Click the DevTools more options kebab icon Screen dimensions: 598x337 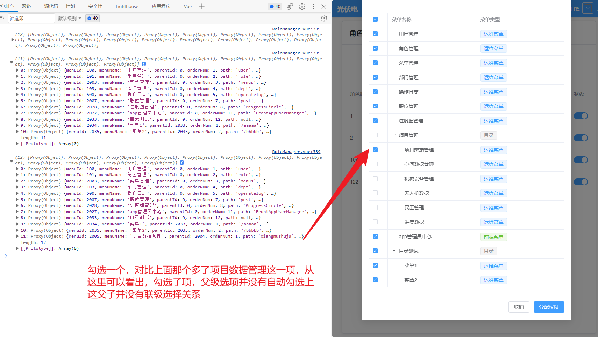tap(314, 7)
